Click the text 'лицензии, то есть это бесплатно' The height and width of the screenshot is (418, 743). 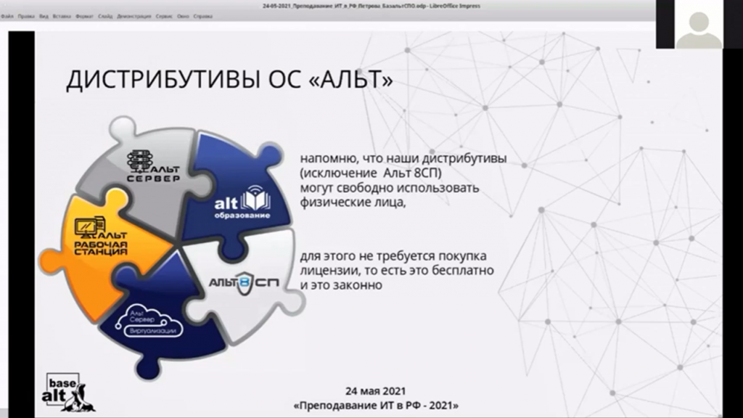point(397,271)
